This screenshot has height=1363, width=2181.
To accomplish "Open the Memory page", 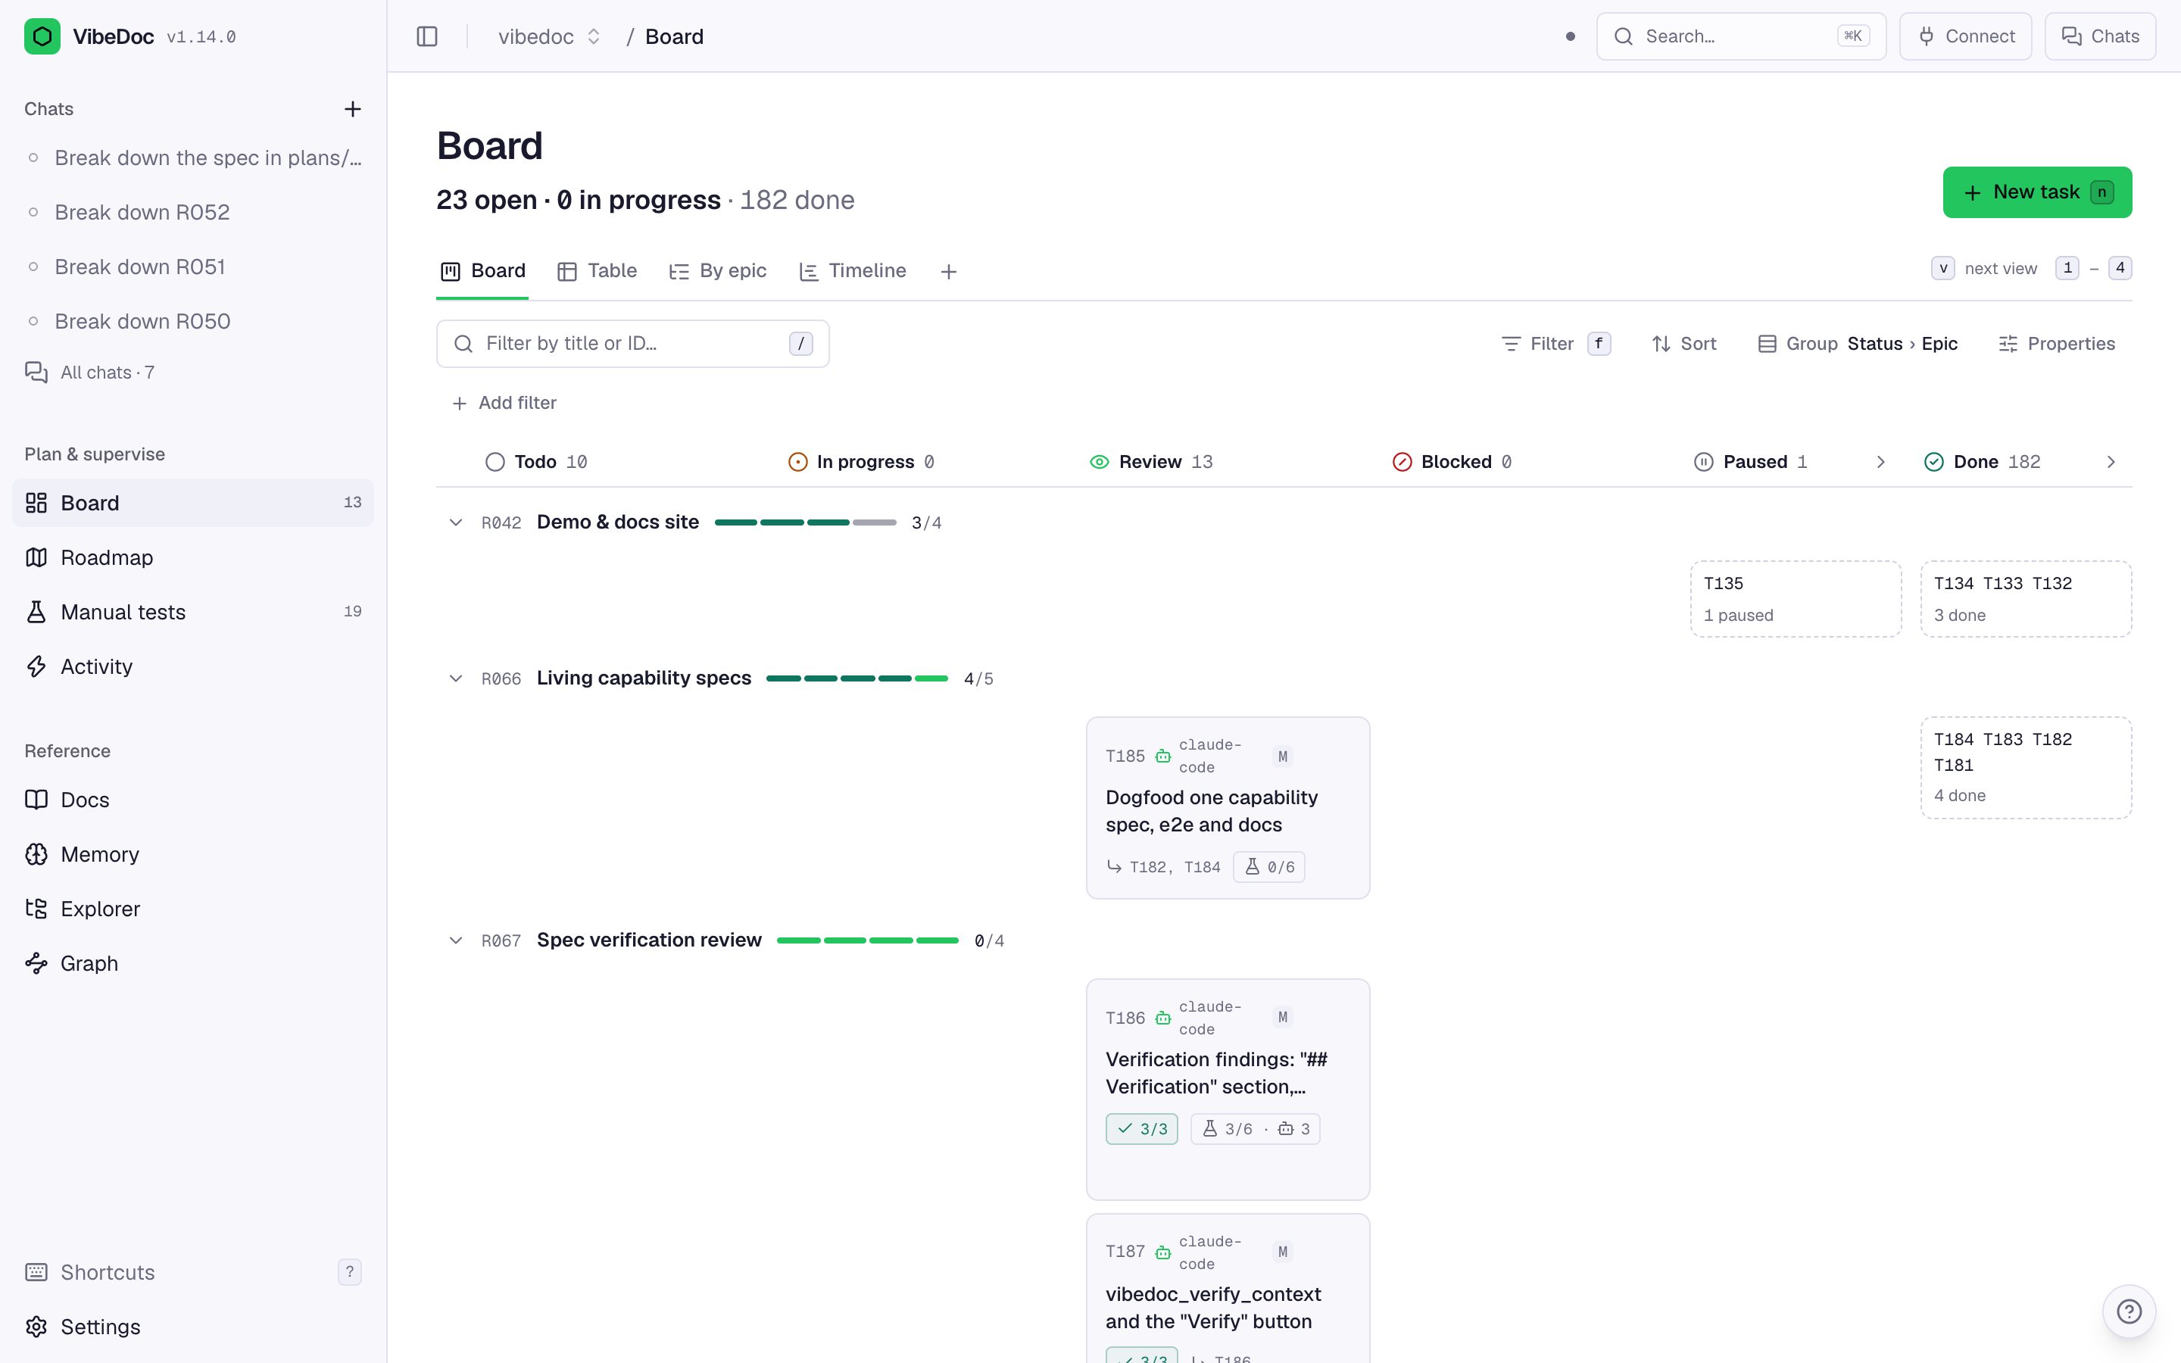I will point(193,855).
